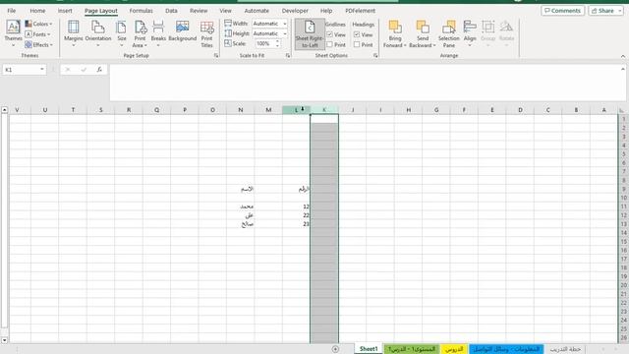Switch to the Data tab
629x354 pixels.
click(x=171, y=11)
